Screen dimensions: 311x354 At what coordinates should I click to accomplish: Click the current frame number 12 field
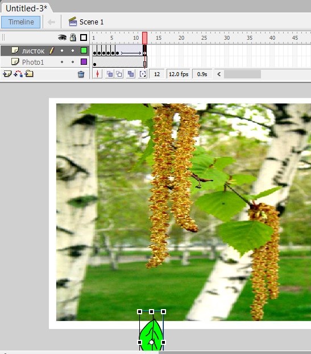pyautogui.click(x=157, y=74)
